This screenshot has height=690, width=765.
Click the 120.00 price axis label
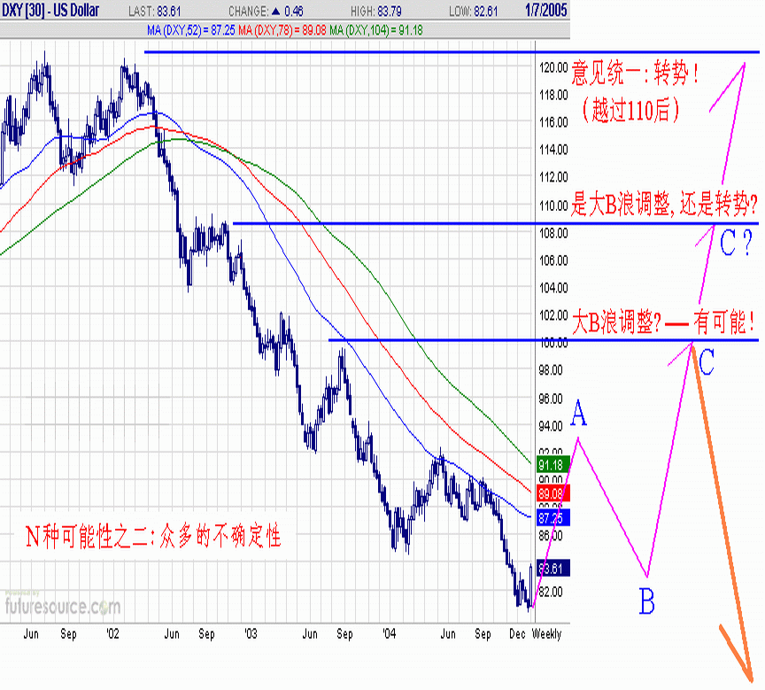pyautogui.click(x=553, y=68)
